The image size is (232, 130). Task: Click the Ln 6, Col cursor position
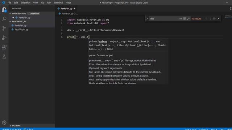click(x=191, y=129)
